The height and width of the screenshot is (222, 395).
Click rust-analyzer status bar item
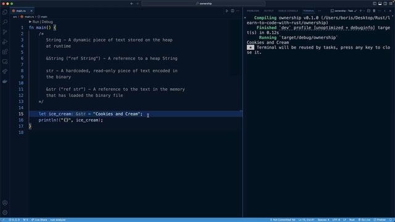[57, 220]
